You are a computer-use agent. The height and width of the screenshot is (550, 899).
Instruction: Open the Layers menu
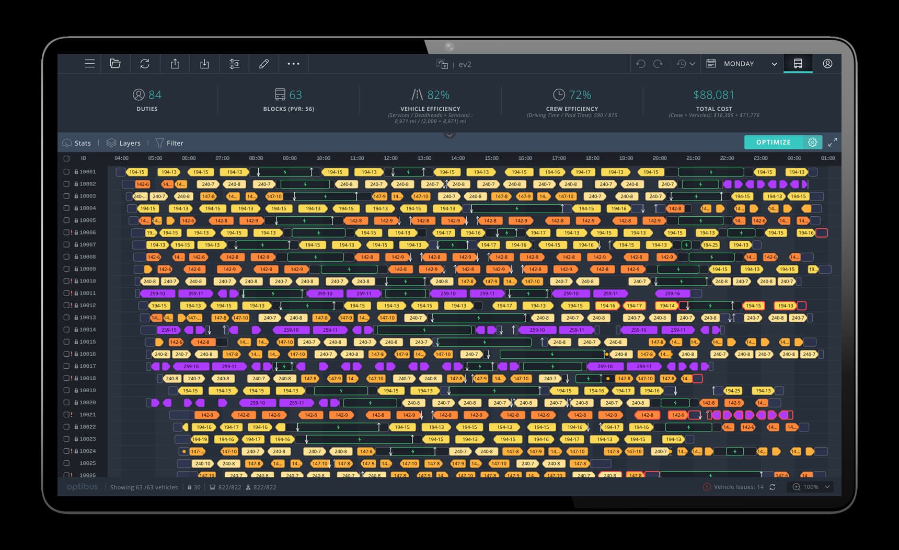(123, 143)
